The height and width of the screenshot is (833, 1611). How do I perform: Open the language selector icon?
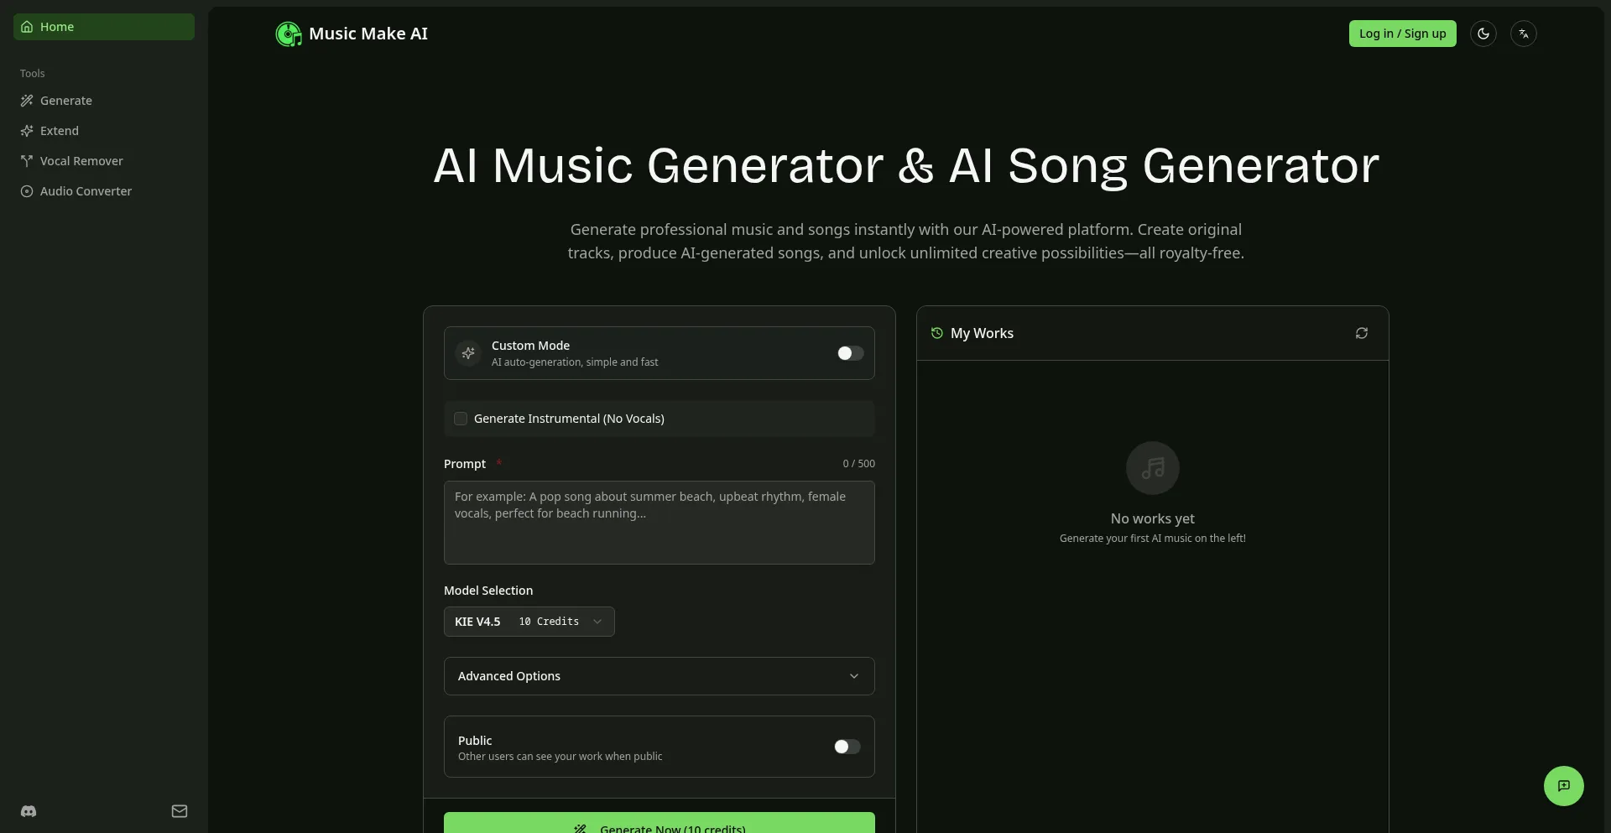point(1523,34)
